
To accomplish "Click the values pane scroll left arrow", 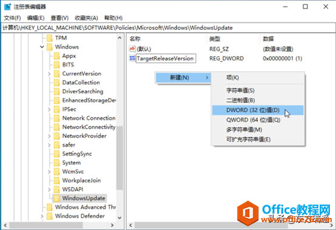I will pyautogui.click(x=130, y=225).
